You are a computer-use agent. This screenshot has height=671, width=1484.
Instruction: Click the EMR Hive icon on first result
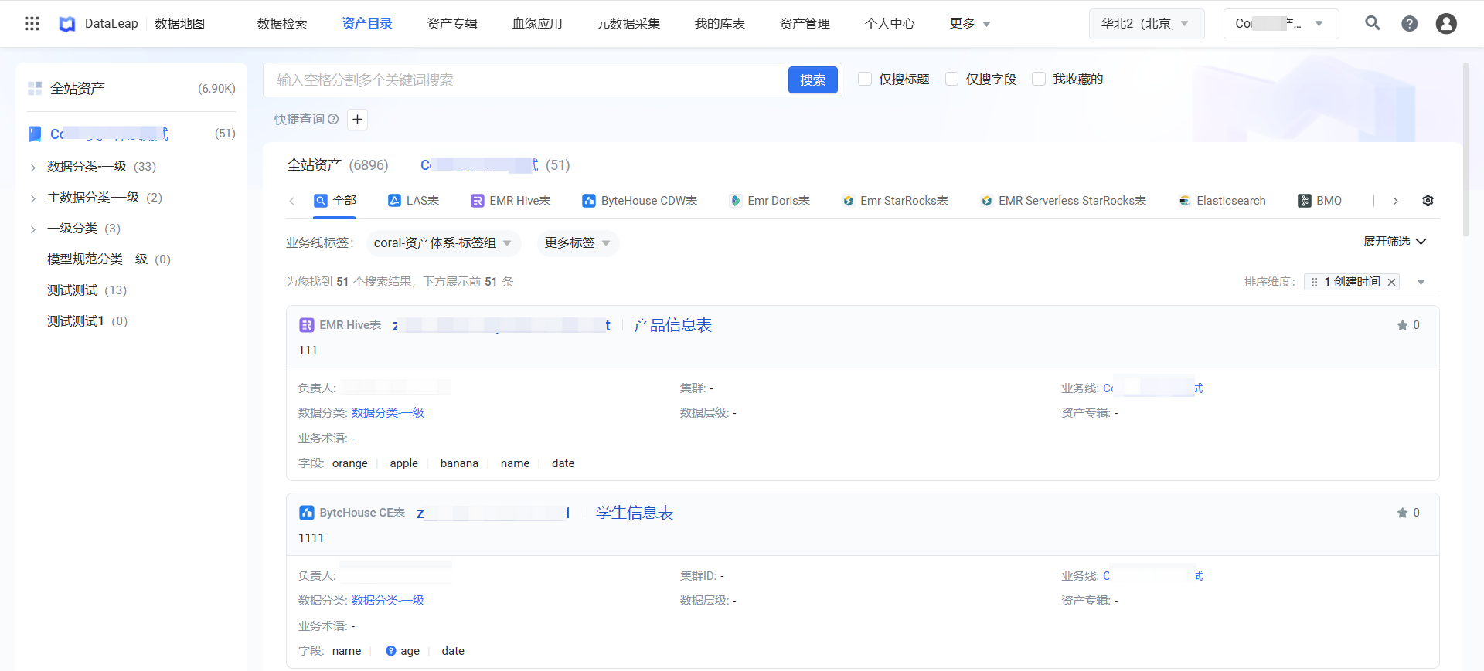(x=306, y=325)
